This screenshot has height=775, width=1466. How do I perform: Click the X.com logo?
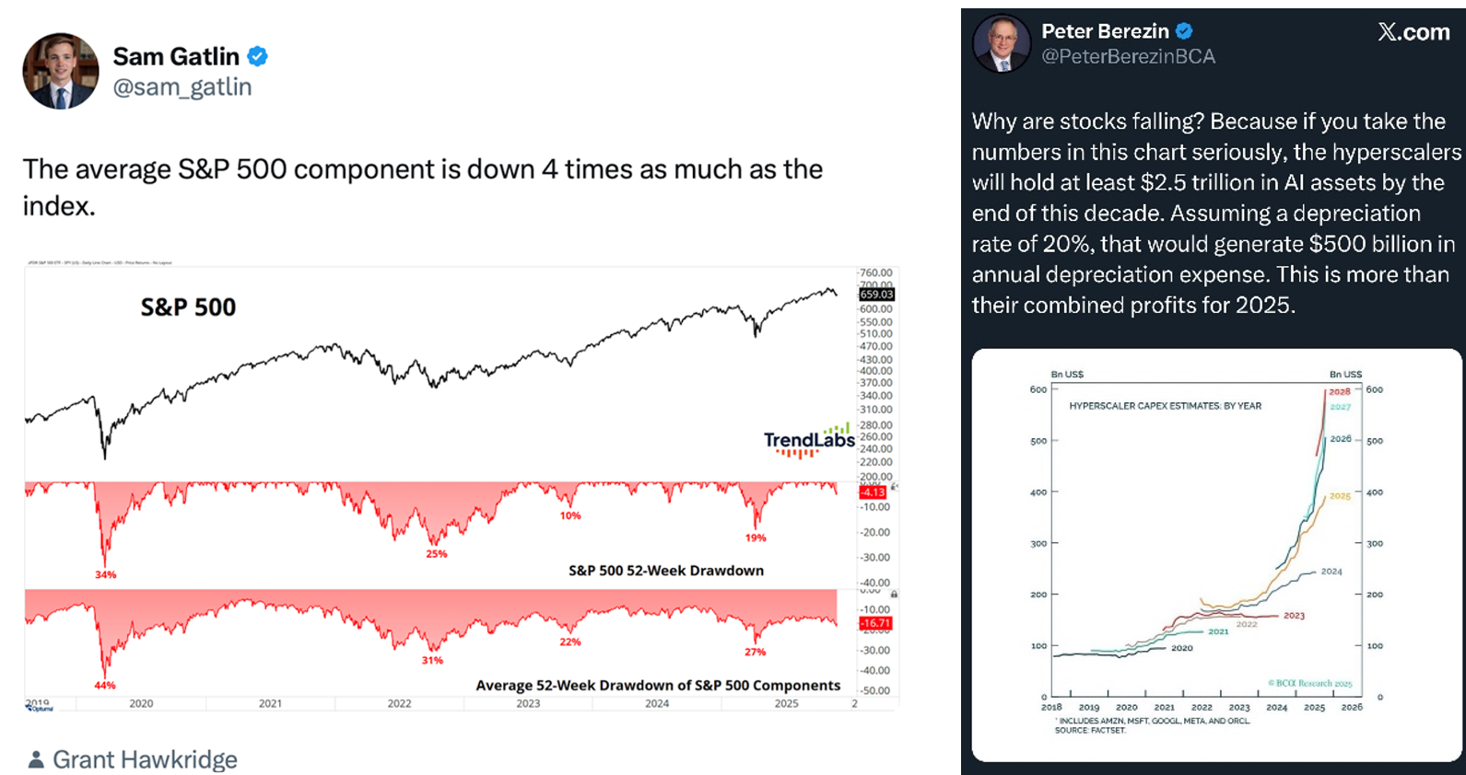click(1413, 32)
